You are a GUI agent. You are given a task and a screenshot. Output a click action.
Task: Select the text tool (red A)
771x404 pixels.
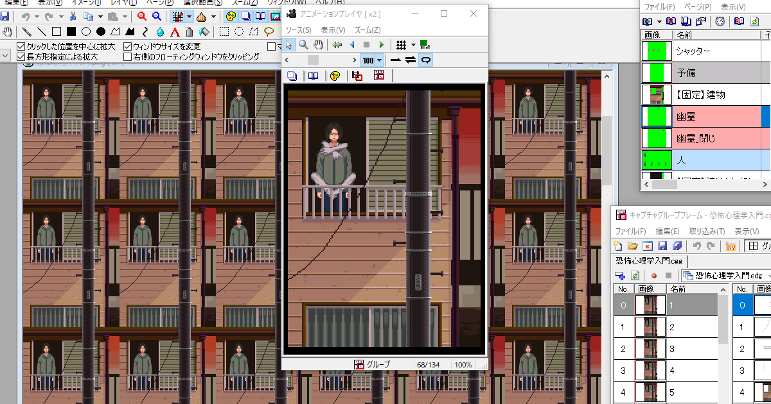coord(175,31)
